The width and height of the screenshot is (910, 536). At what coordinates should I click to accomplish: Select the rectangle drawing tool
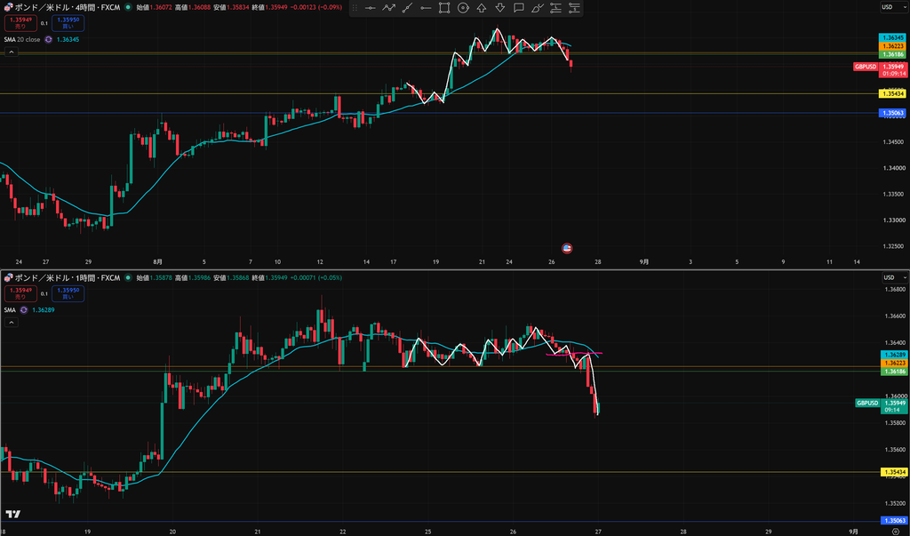(444, 8)
